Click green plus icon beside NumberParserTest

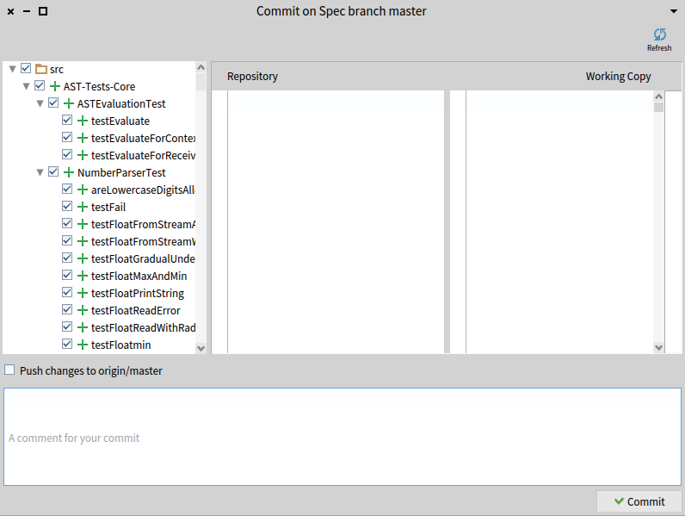[x=69, y=172]
